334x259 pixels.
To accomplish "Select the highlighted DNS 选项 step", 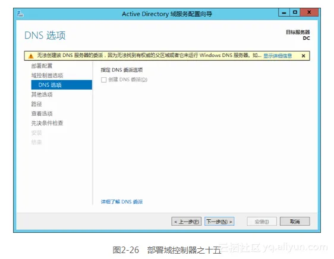I will point(62,85).
